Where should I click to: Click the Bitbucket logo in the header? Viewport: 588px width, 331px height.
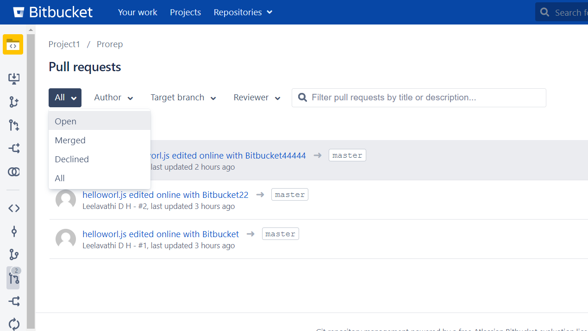(53, 12)
